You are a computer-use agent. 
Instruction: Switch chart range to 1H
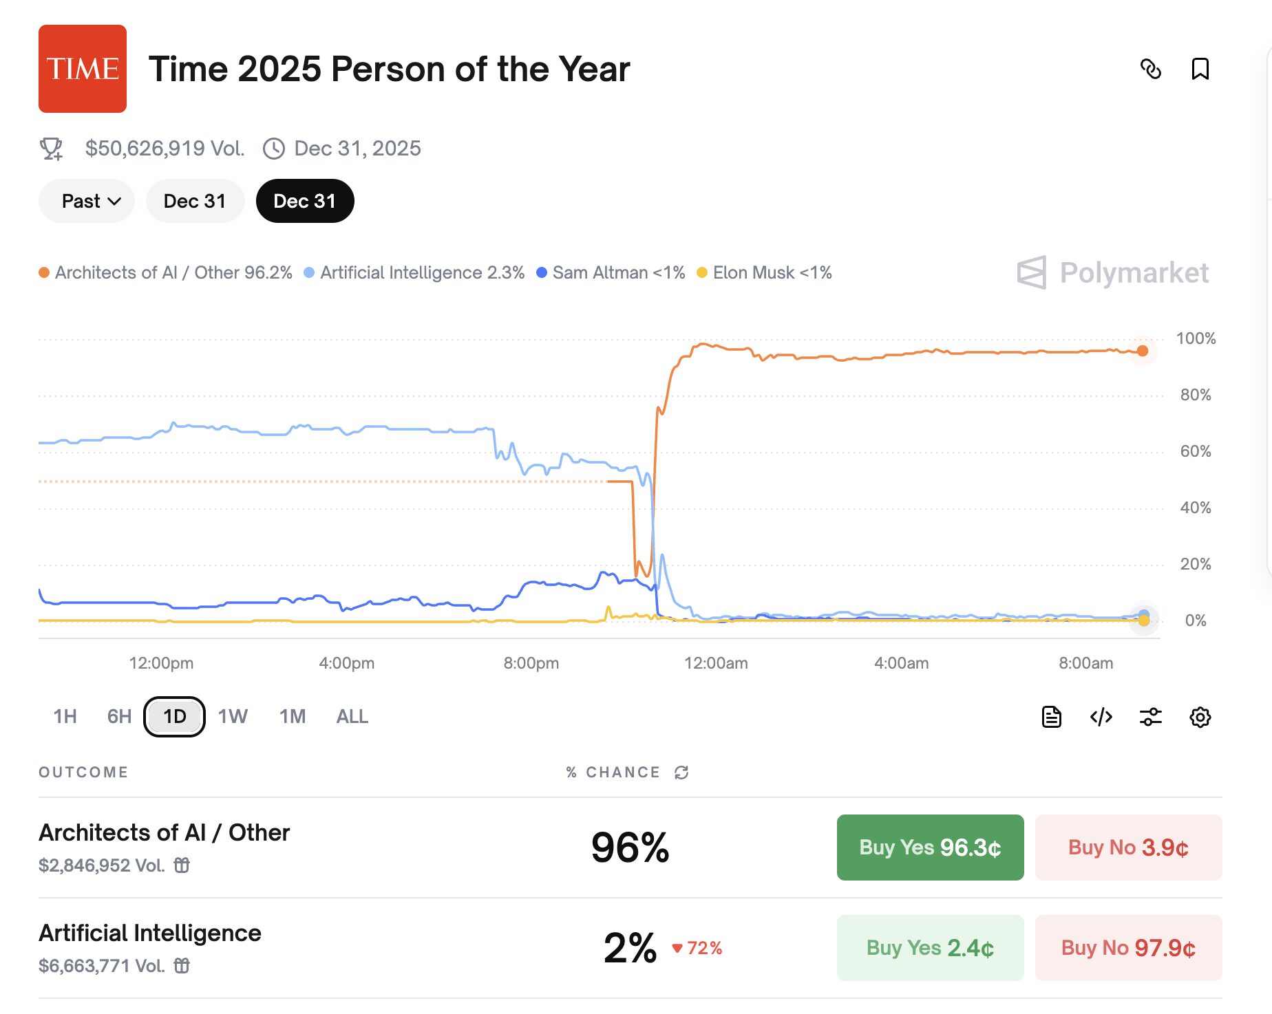65,717
